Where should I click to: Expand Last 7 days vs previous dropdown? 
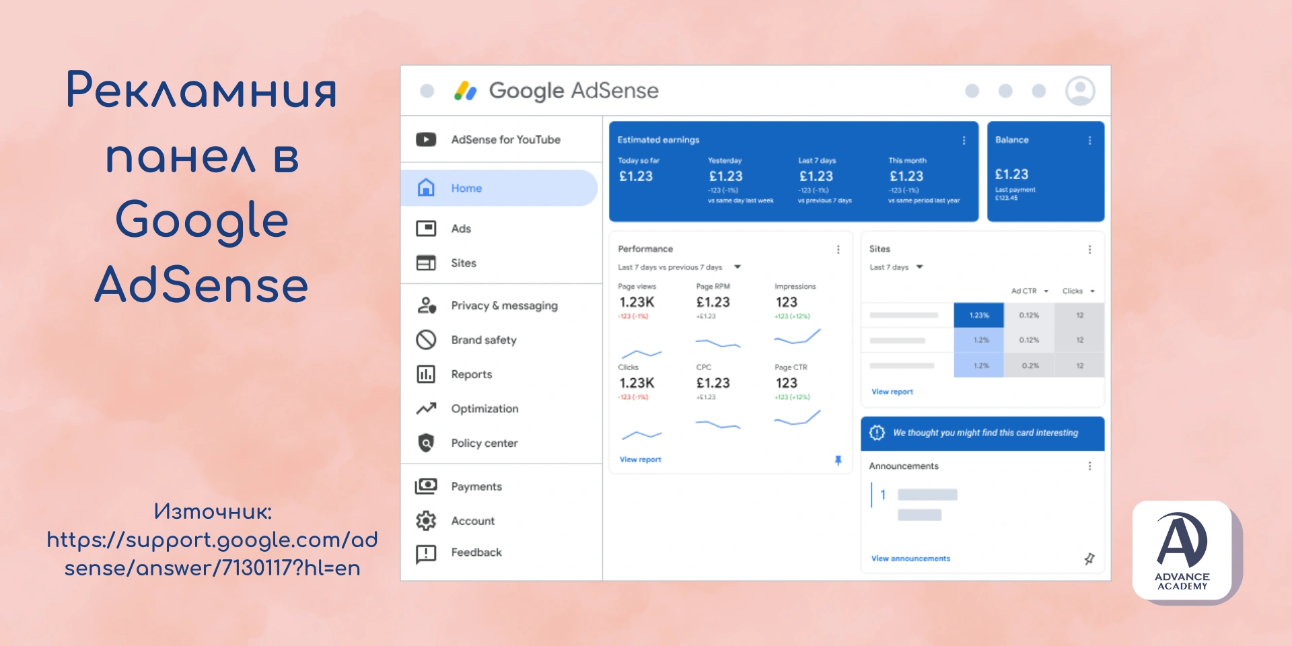click(738, 267)
